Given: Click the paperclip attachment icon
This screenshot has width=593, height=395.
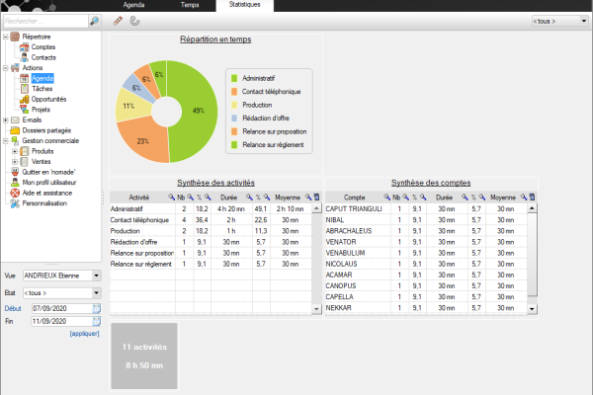Looking at the screenshot, I should [134, 20].
